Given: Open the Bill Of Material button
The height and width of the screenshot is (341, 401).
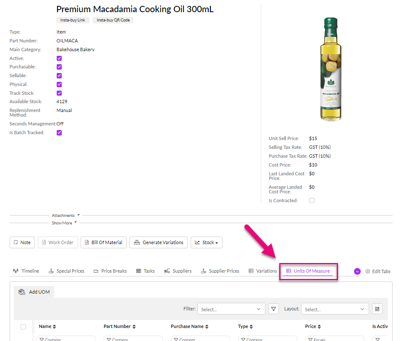Looking at the screenshot, I should tap(103, 242).
